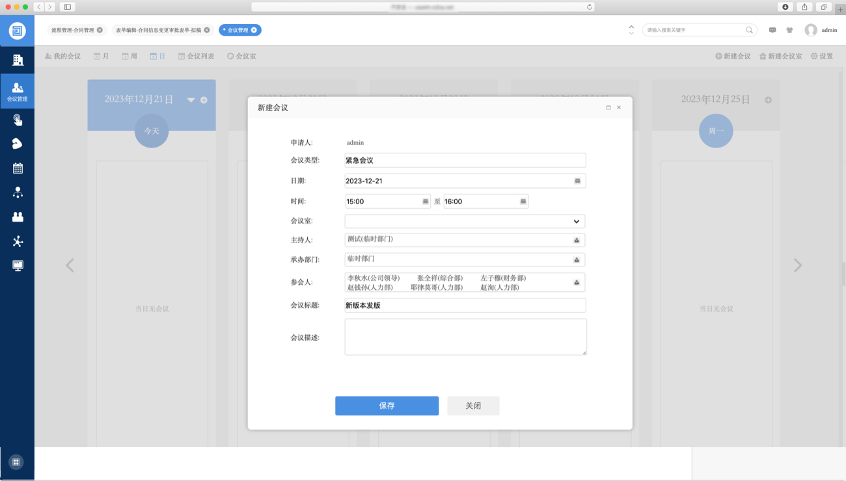Click the message icon in top bar

772,30
